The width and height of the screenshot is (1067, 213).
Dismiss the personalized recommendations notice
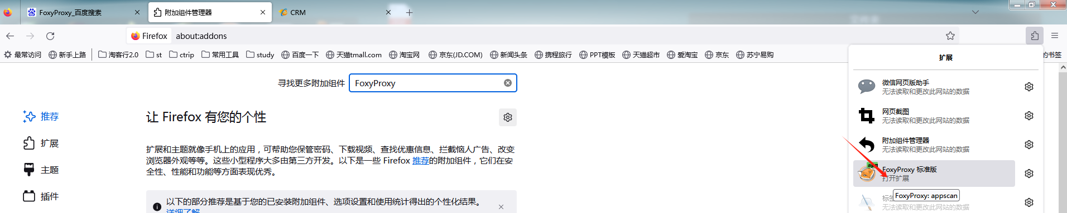(501, 207)
